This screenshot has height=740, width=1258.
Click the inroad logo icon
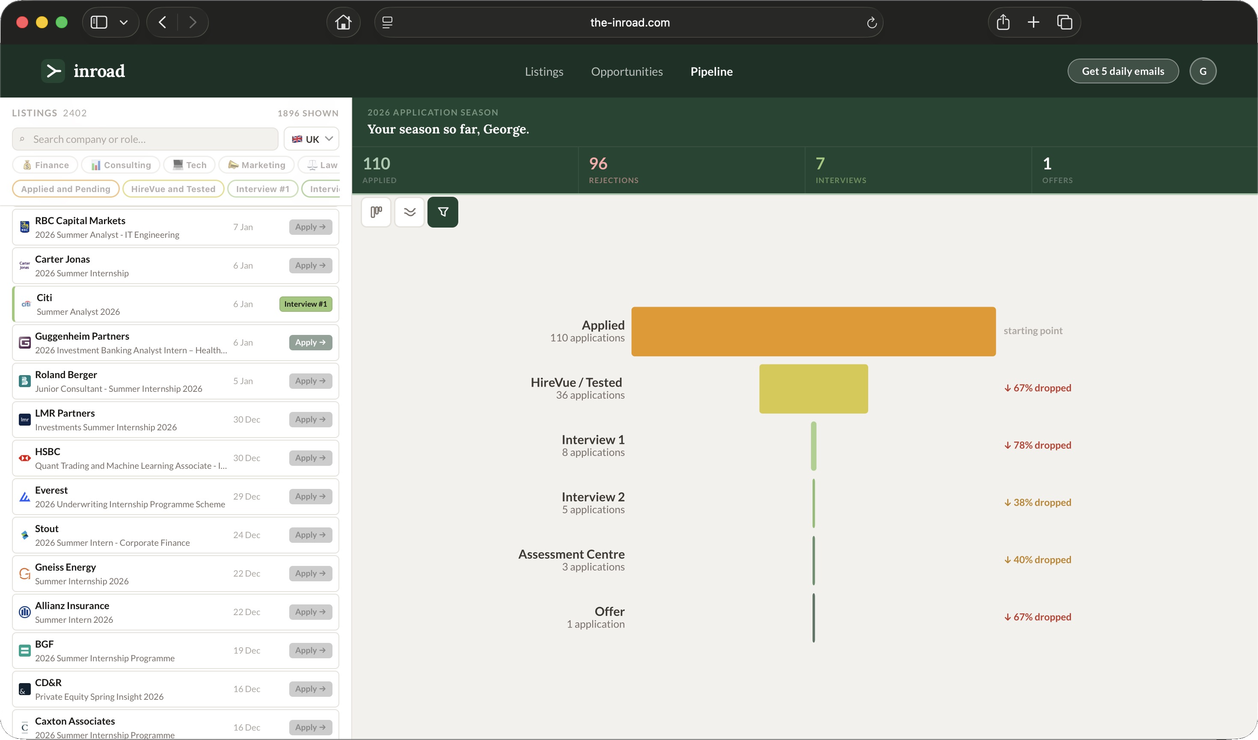tap(53, 71)
